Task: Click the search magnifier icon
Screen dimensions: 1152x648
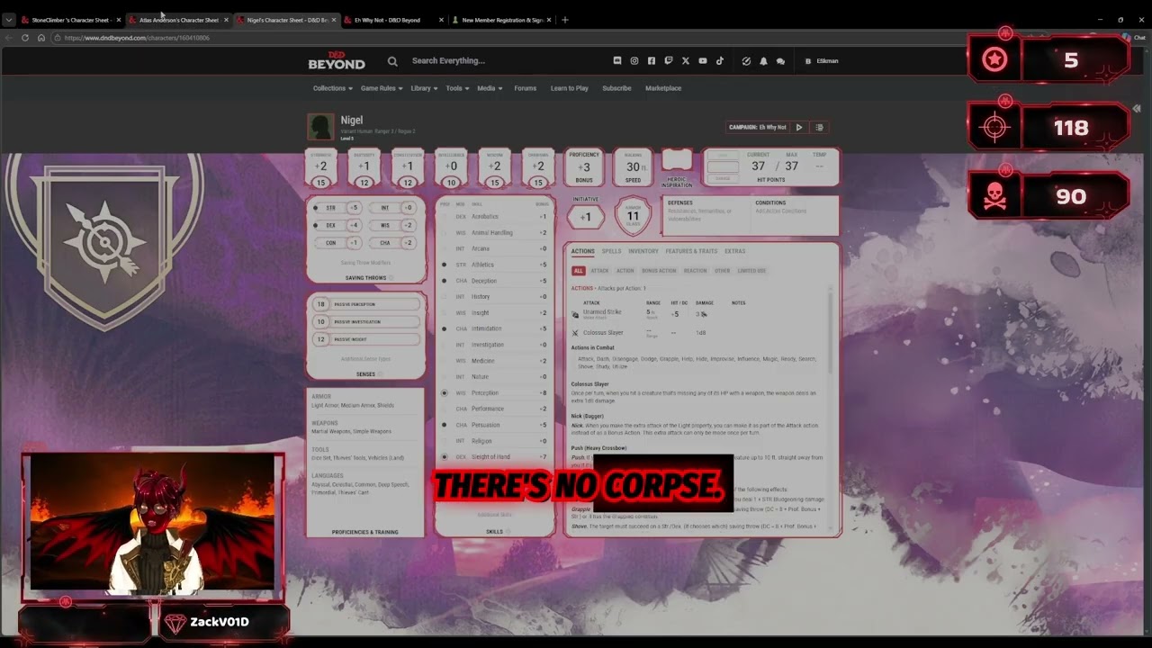Action: click(392, 61)
